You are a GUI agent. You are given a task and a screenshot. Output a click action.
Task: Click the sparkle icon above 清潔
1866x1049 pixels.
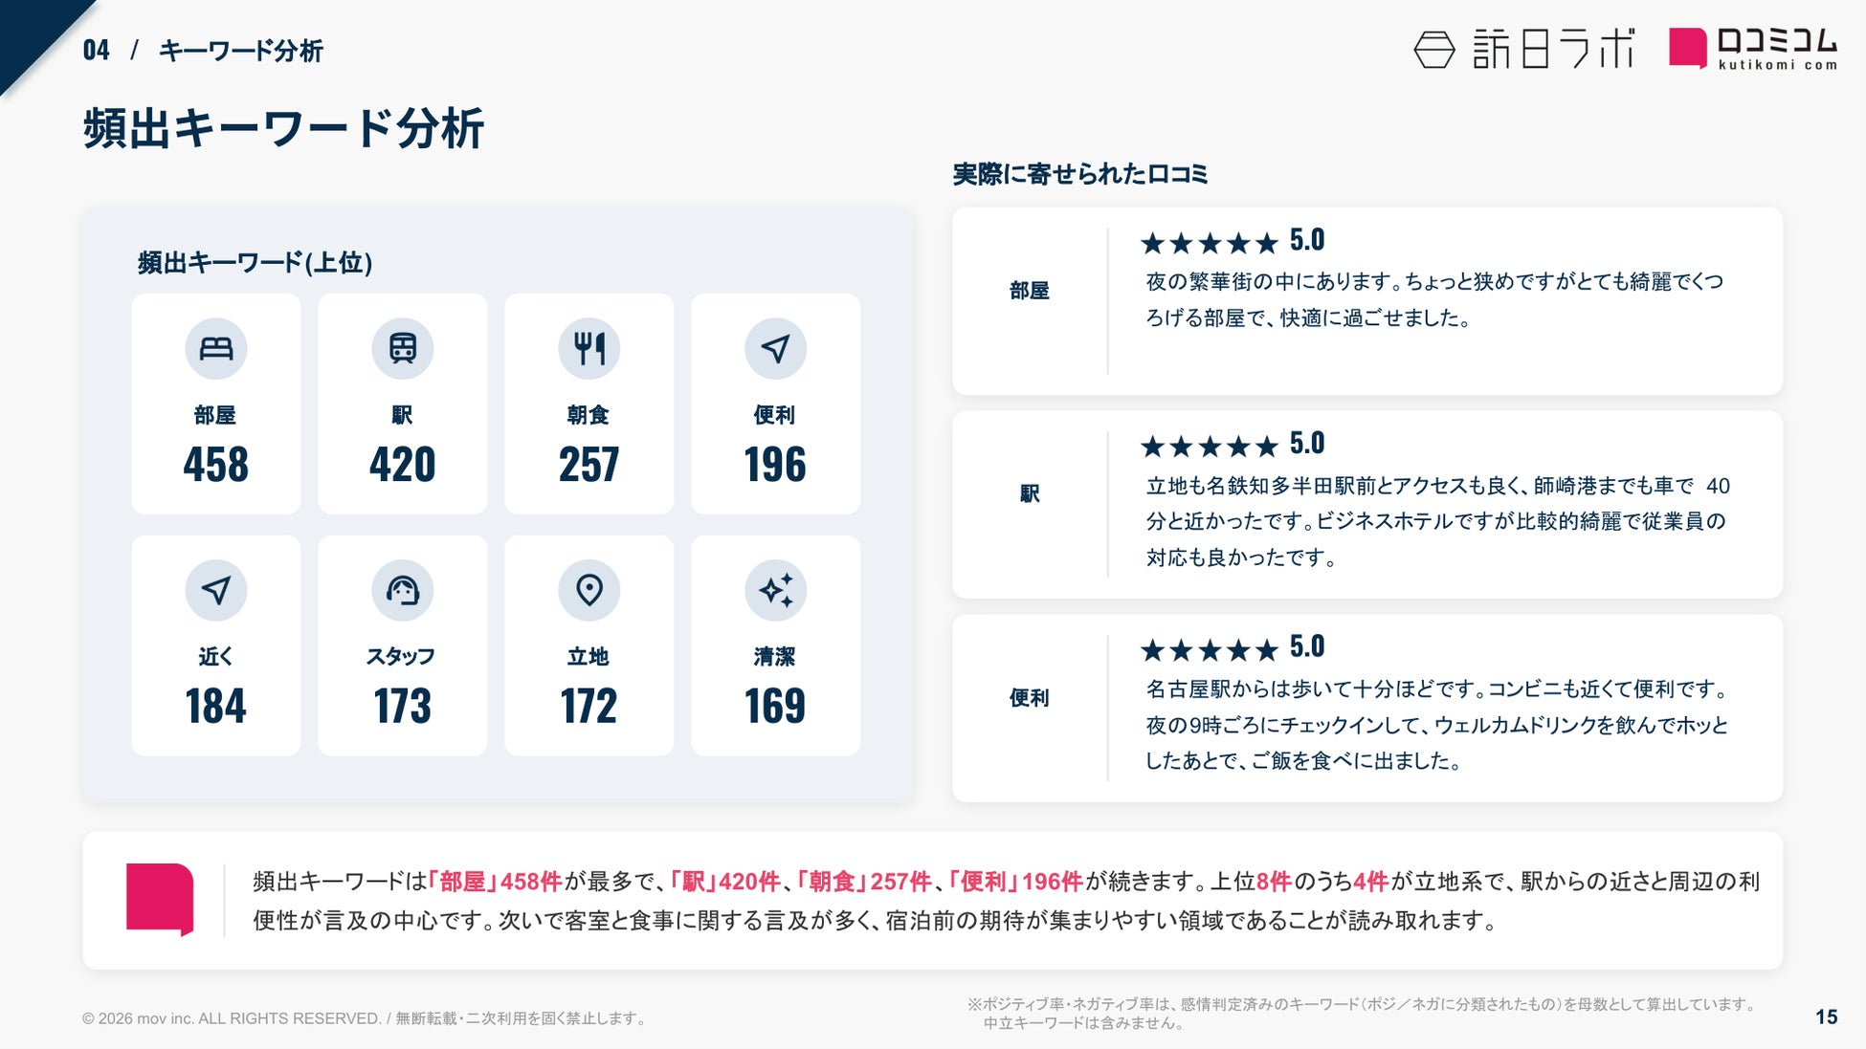[775, 590]
